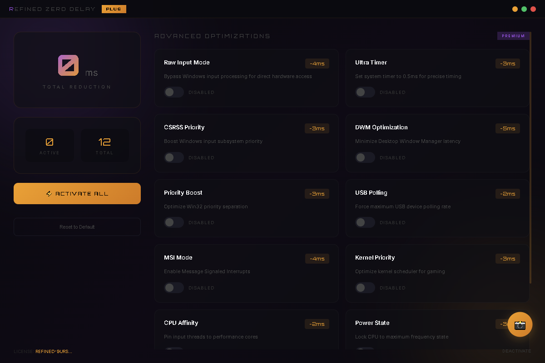Click the orange PLUS badge in title bar
The image size is (545, 363).
coord(114,9)
